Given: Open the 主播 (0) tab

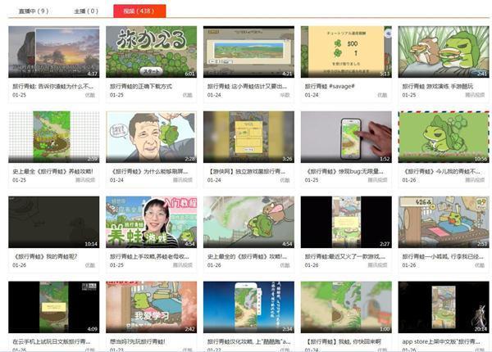Looking at the screenshot, I should pos(86,11).
